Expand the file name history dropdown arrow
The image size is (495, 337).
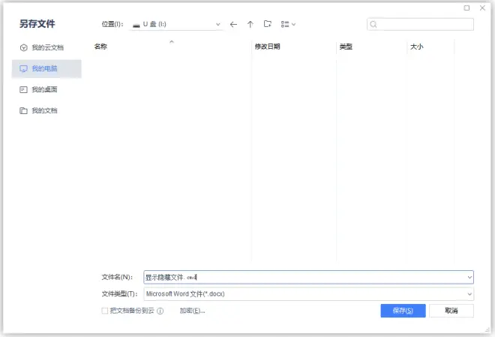tap(469, 277)
